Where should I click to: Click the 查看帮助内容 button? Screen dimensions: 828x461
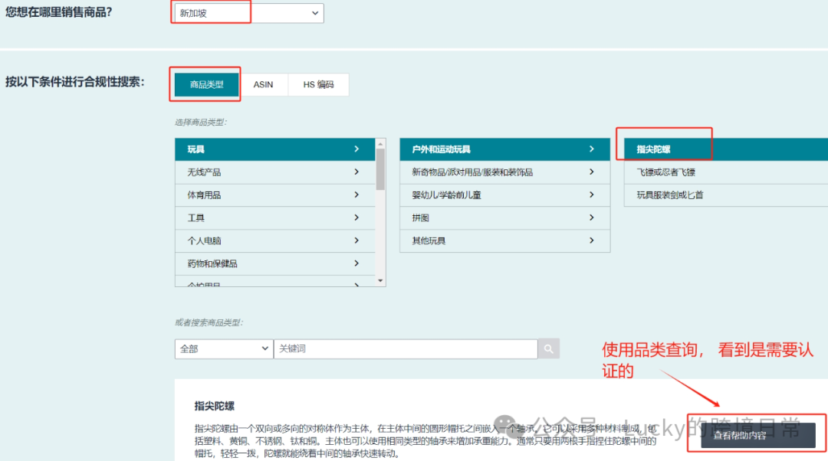pyautogui.click(x=757, y=435)
